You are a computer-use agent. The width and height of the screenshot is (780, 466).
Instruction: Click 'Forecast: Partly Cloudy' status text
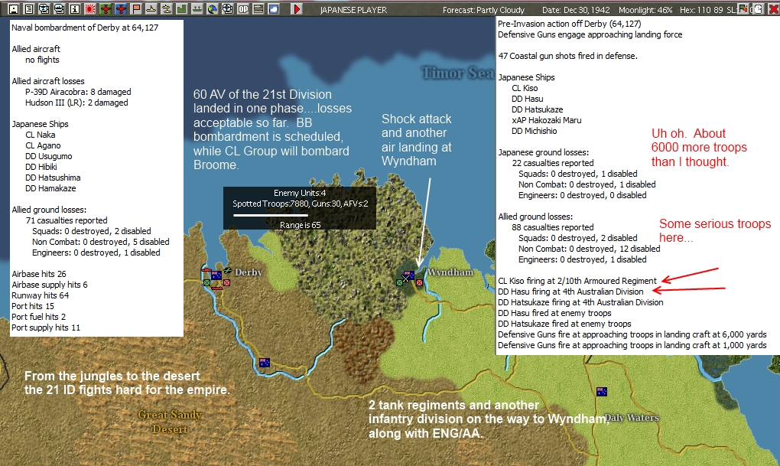483,10
